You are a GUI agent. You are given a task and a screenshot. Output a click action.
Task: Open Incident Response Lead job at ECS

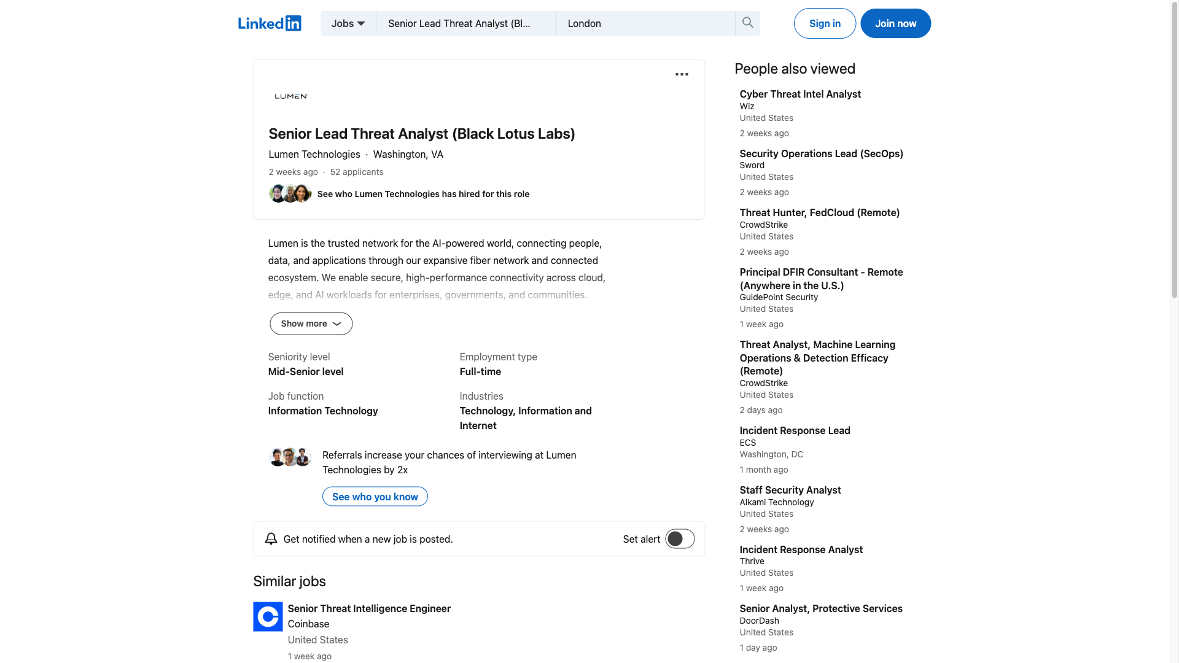click(795, 430)
